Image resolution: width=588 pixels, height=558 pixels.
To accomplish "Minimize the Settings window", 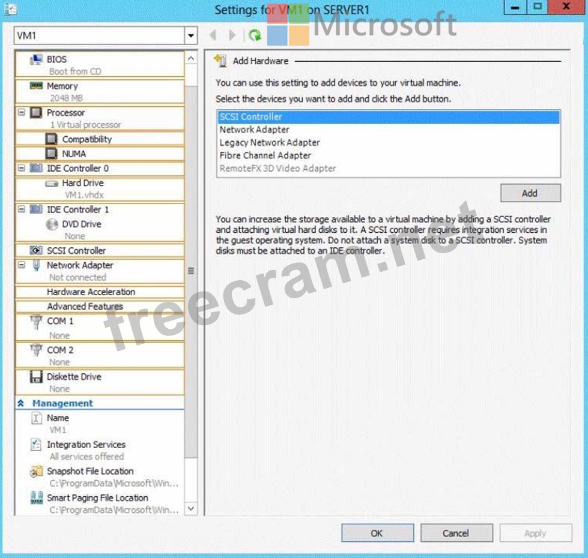I will coord(515,7).
